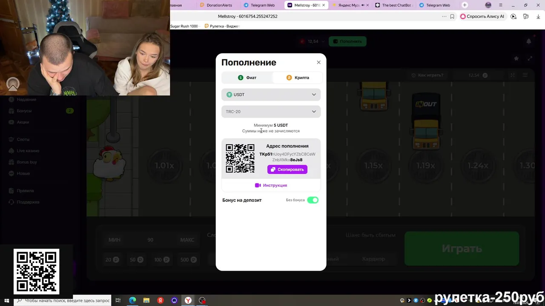Open Поддержка in the sidebar
The image size is (545, 306).
[28, 202]
